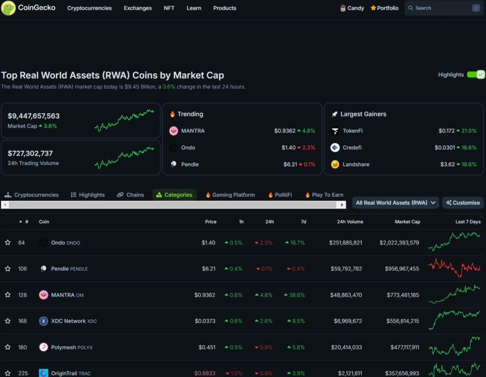486x377 pixels.
Task: Open Portfolio with the star icon
Action: [384, 8]
